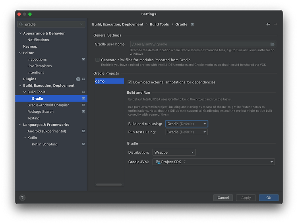Click the project icon on Android (Experimental) row
298x224 pixels.
point(83,131)
